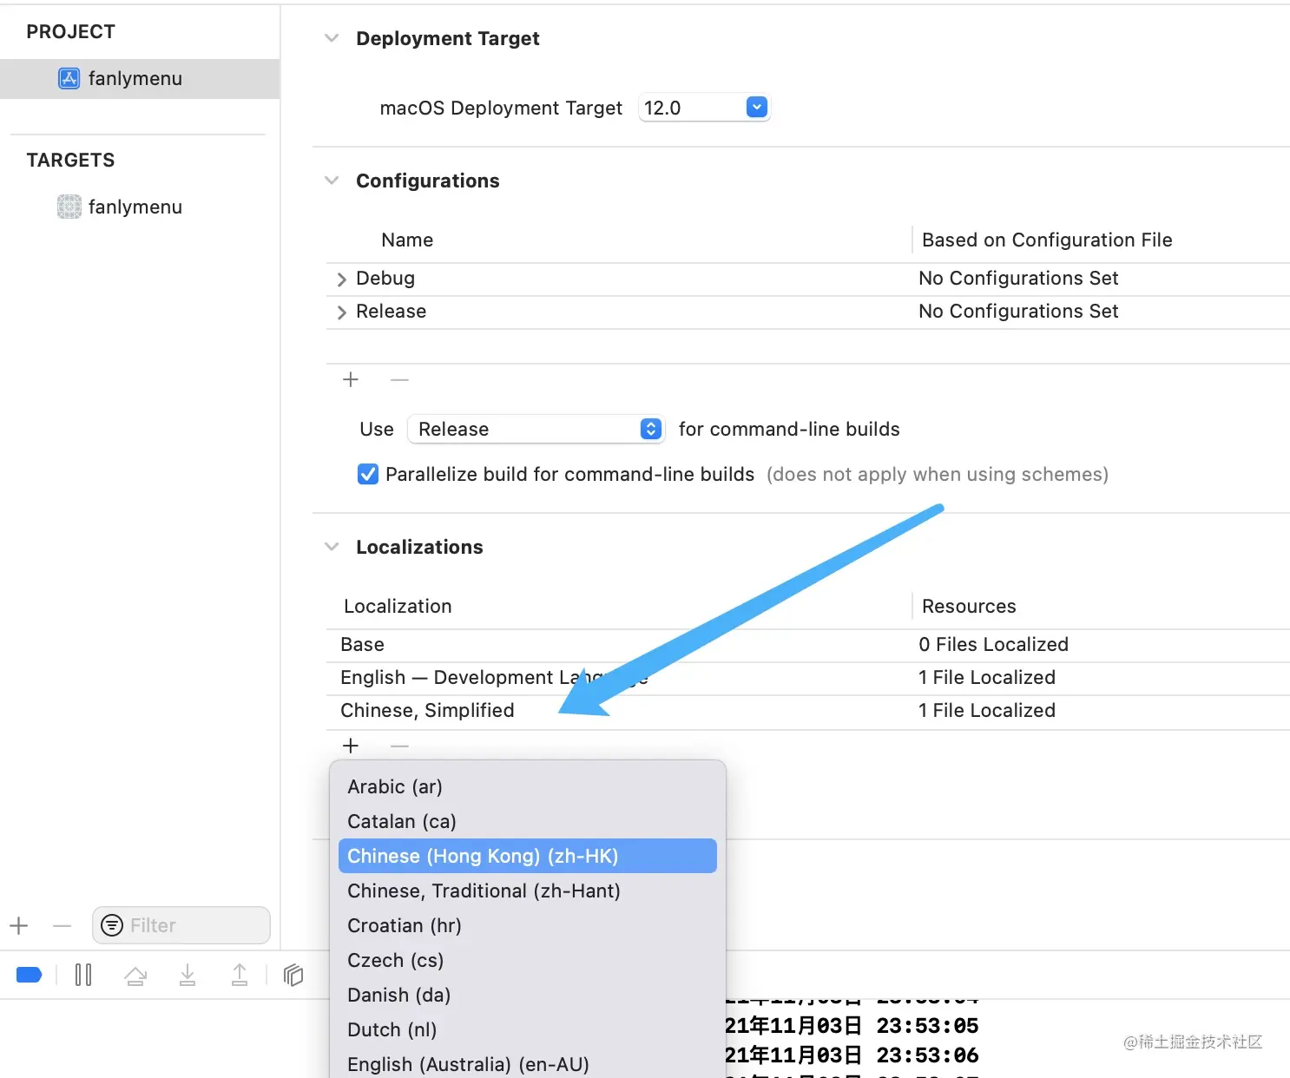Toggle Parallelize build for command-line builds

pos(368,474)
